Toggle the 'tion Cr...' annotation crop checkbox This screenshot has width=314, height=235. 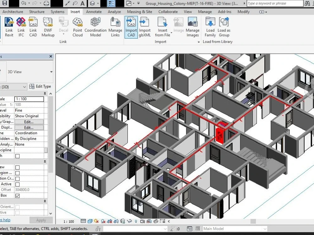tap(17, 179)
